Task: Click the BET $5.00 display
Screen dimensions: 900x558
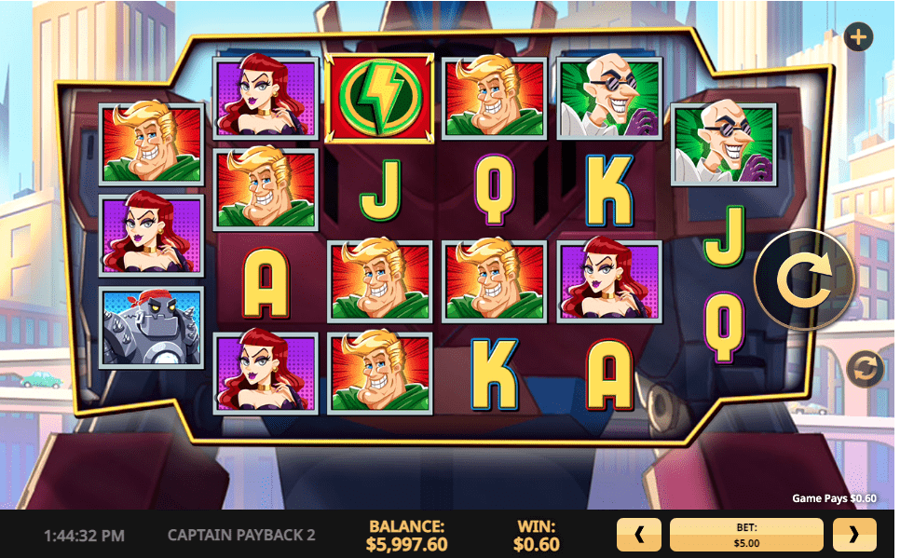Action: [746, 535]
